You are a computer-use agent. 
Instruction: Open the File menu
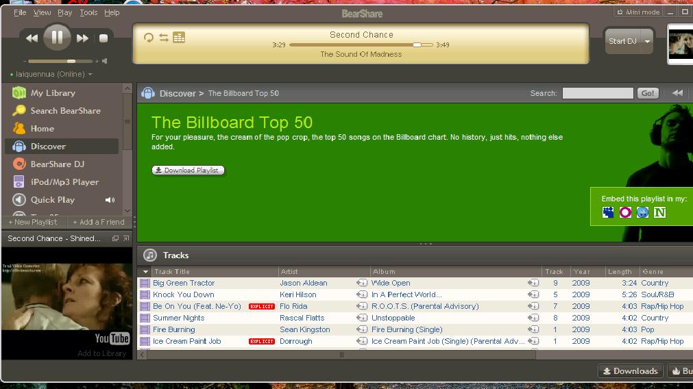[x=20, y=12]
